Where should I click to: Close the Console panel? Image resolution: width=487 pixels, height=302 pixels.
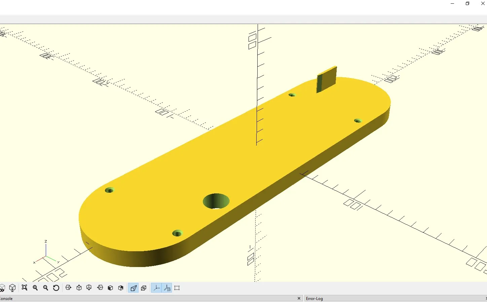(299, 298)
